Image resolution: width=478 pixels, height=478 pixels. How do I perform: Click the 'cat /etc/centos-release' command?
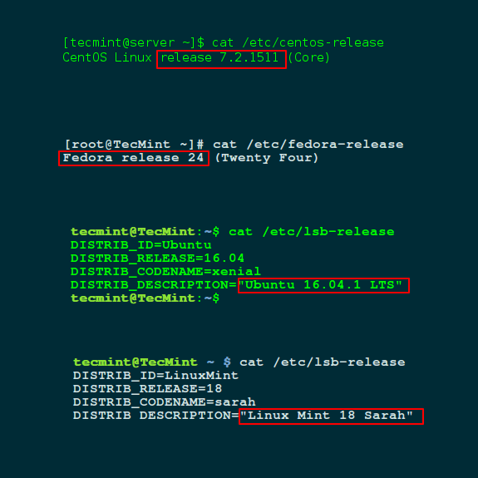298,42
